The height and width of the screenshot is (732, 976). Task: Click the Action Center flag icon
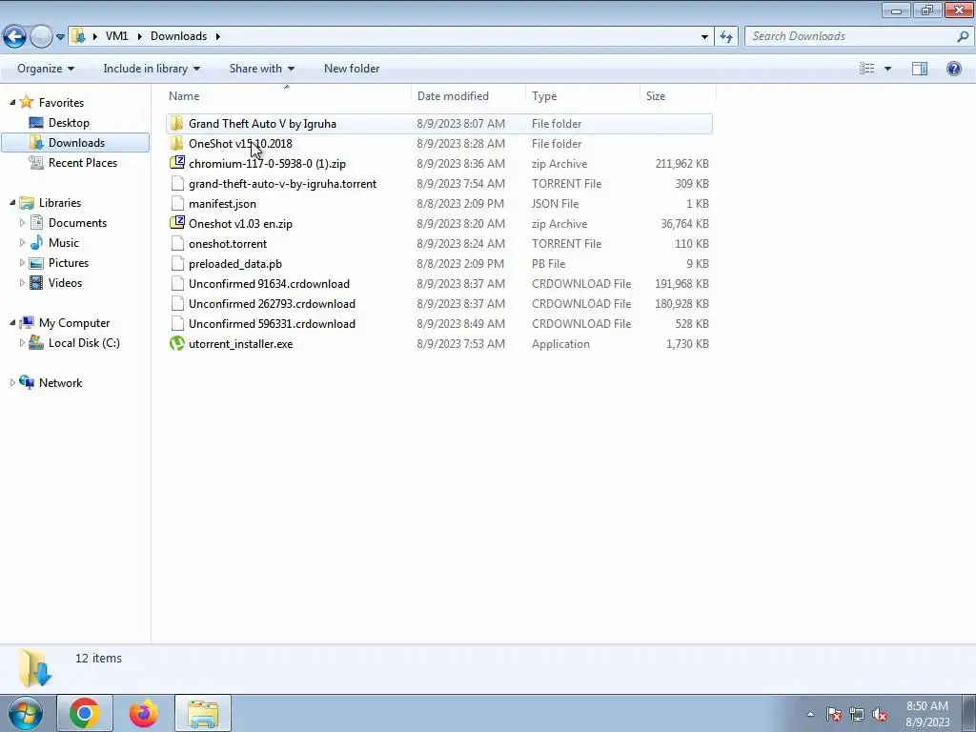(x=833, y=714)
